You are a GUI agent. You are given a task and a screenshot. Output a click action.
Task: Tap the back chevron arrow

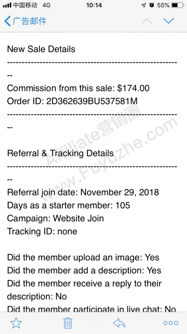pos(7,21)
